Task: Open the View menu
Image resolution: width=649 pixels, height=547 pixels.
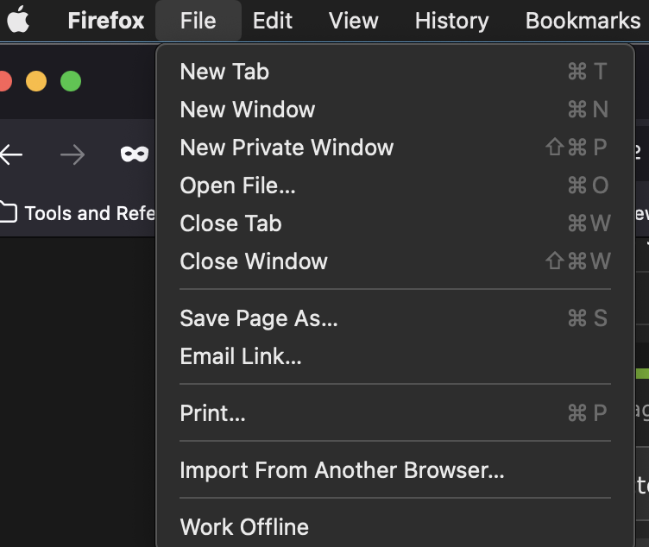Action: click(x=354, y=21)
